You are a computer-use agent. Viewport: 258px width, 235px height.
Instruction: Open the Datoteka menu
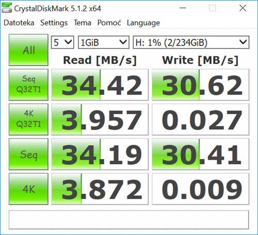(19, 23)
